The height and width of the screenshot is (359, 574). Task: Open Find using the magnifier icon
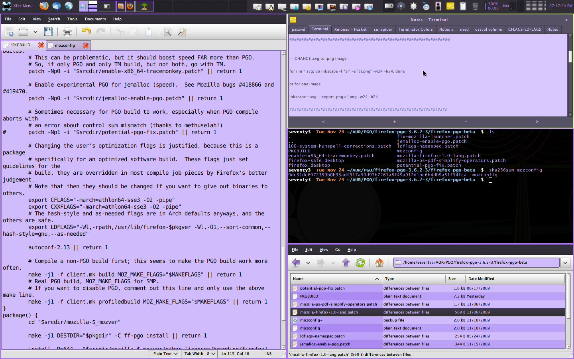coord(168,32)
